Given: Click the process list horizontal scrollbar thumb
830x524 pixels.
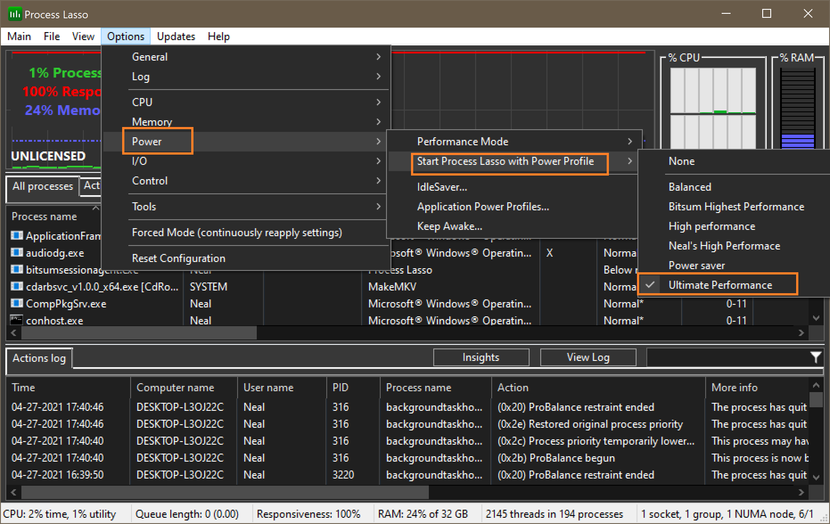Looking at the screenshot, I should [139, 333].
